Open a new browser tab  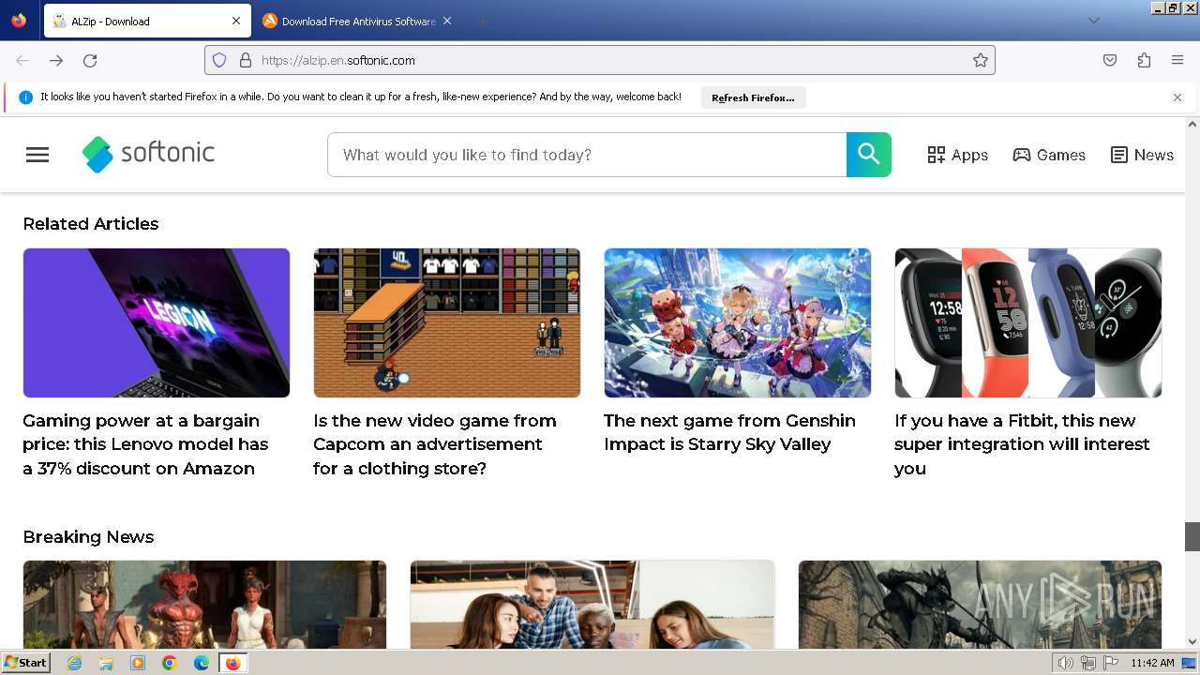[482, 21]
